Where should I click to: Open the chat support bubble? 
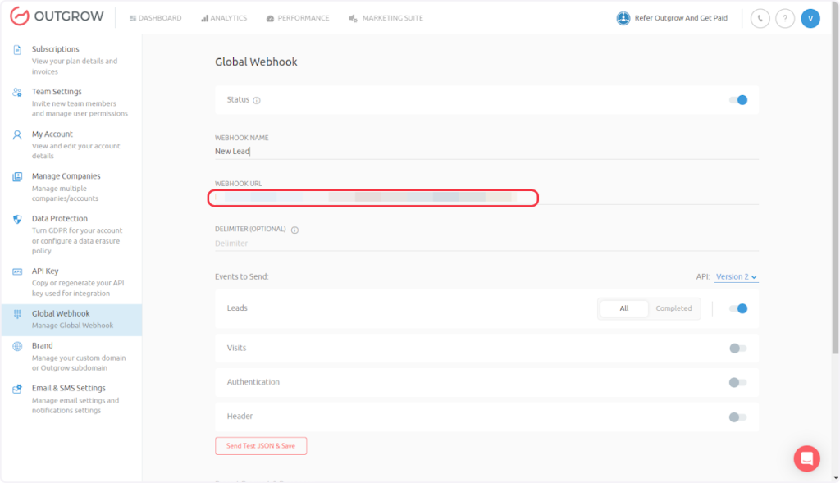(x=806, y=458)
